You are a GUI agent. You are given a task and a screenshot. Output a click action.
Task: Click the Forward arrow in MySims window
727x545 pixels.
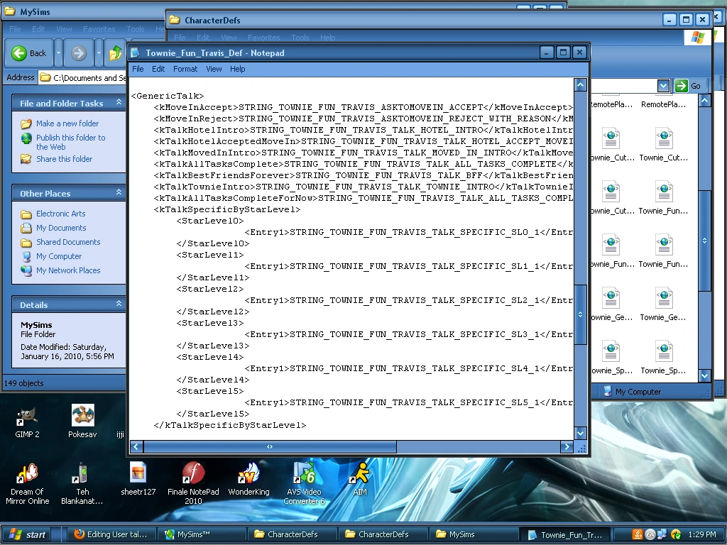(78, 53)
